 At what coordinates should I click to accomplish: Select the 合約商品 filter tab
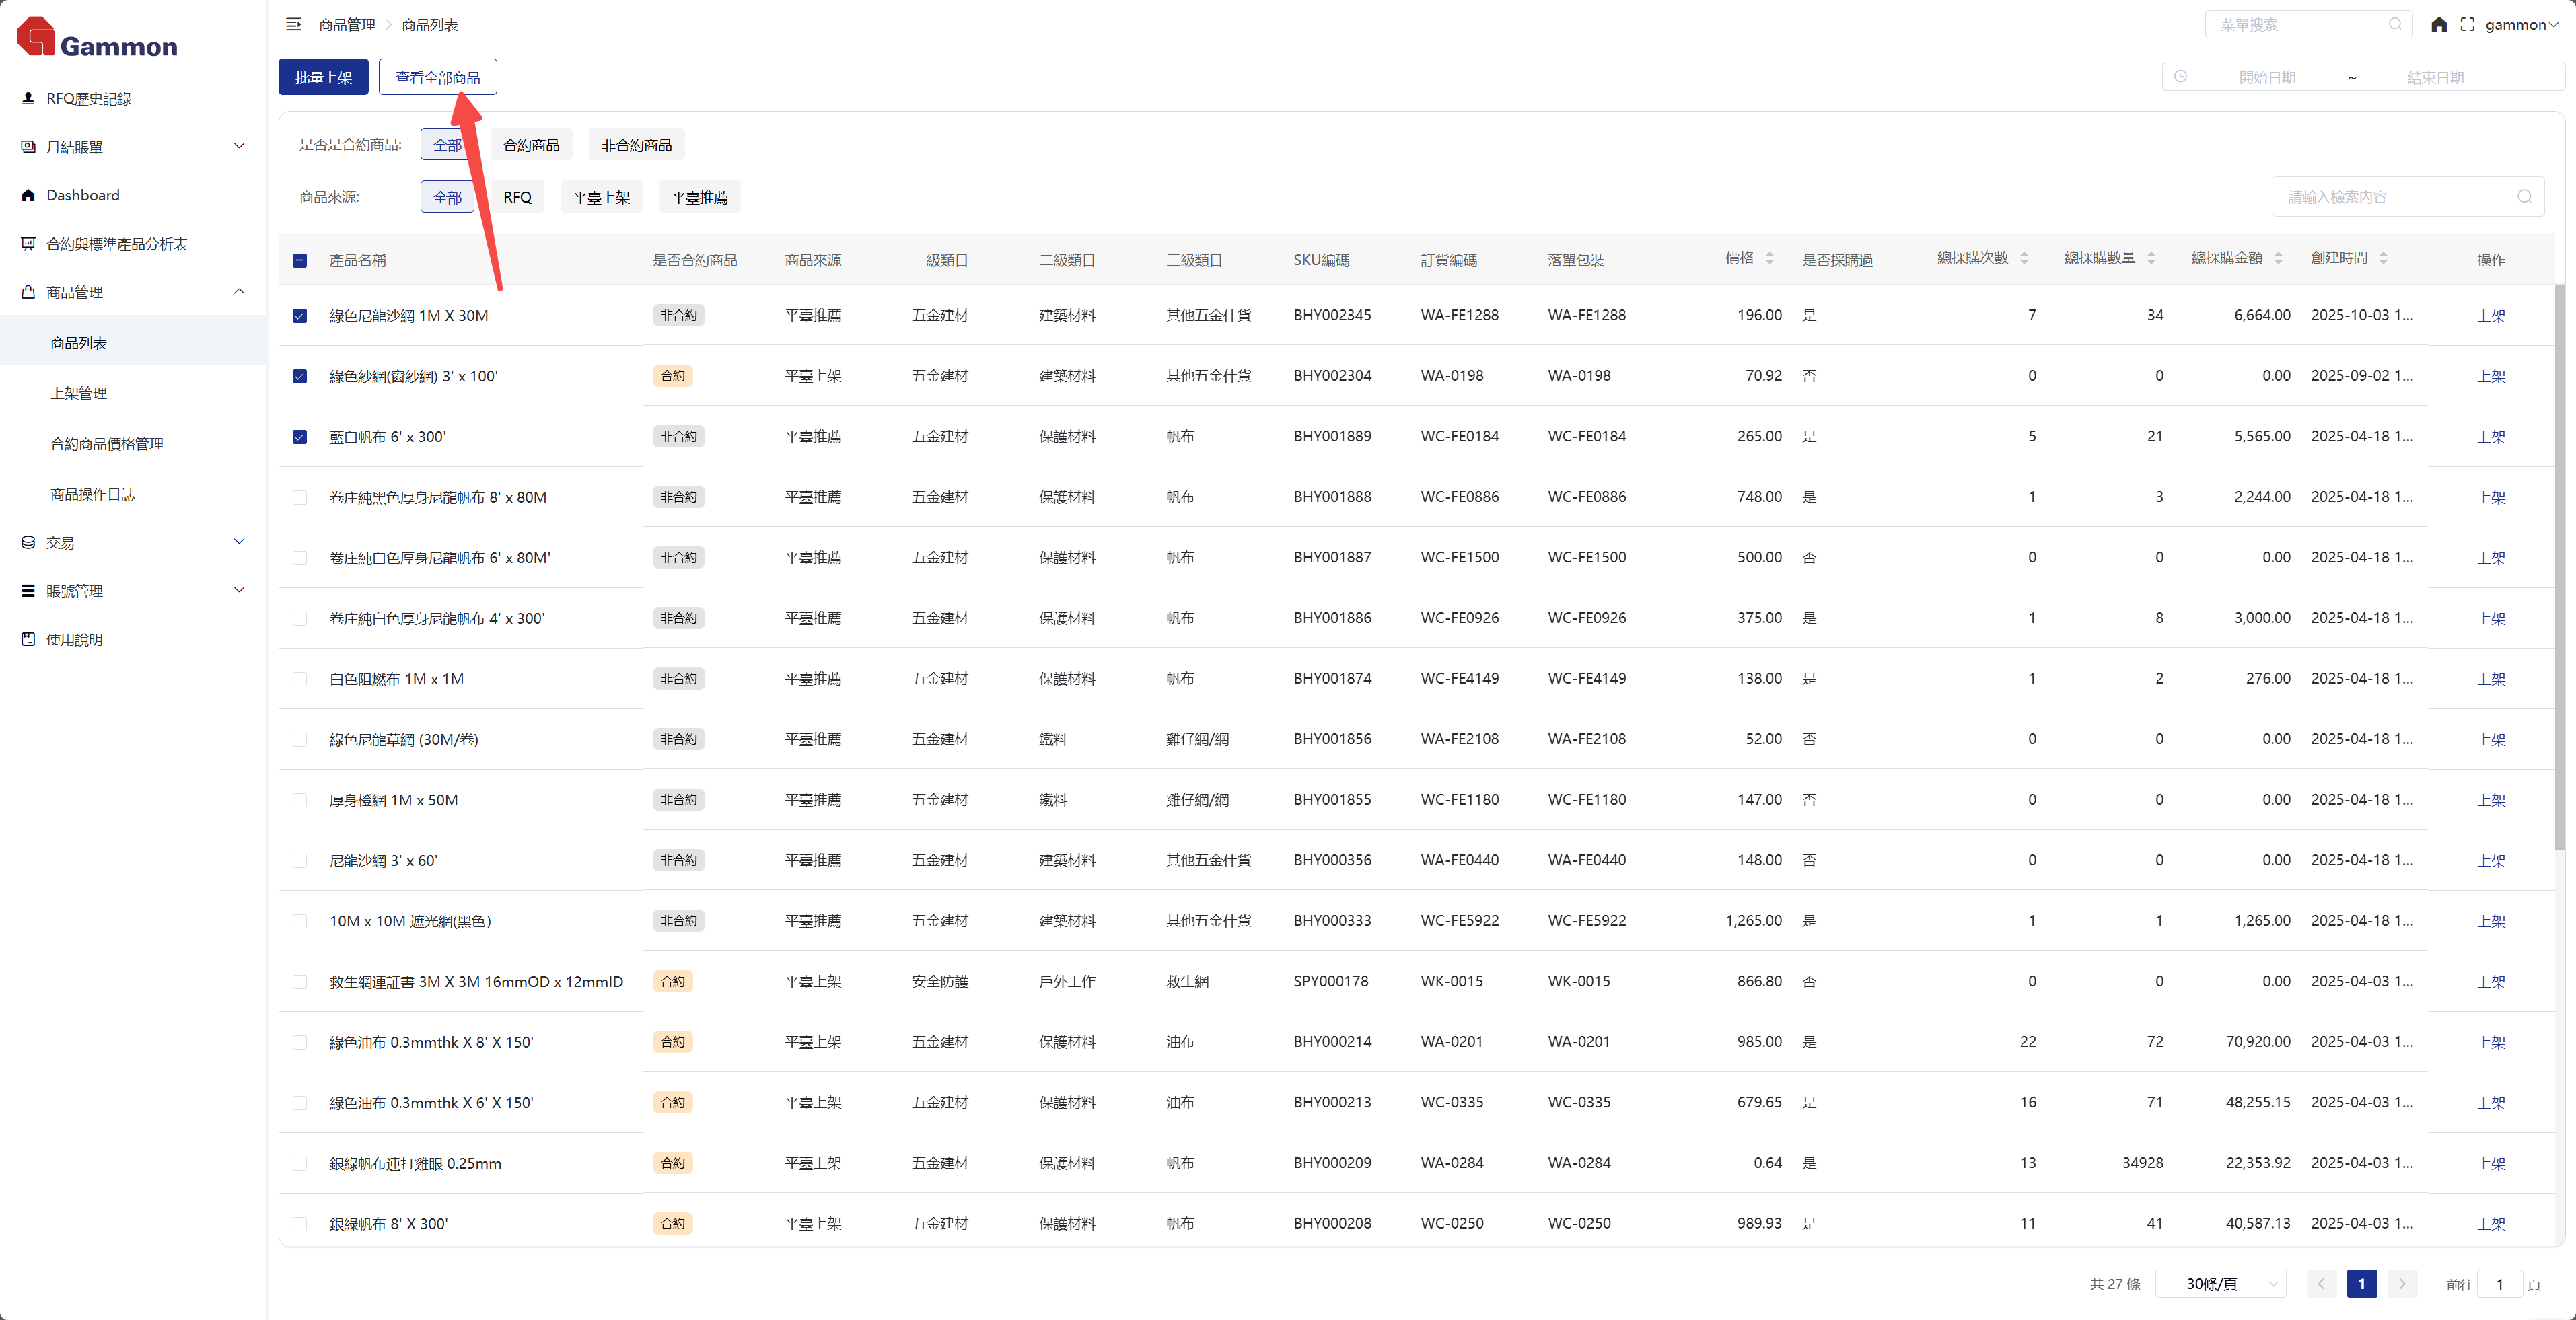(531, 145)
